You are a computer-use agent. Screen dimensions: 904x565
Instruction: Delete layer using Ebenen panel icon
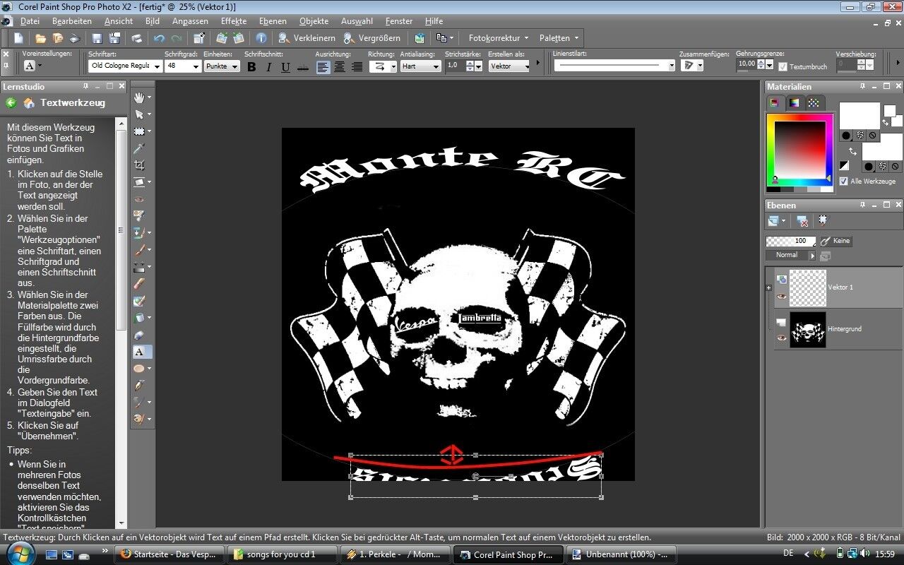pyautogui.click(x=802, y=221)
